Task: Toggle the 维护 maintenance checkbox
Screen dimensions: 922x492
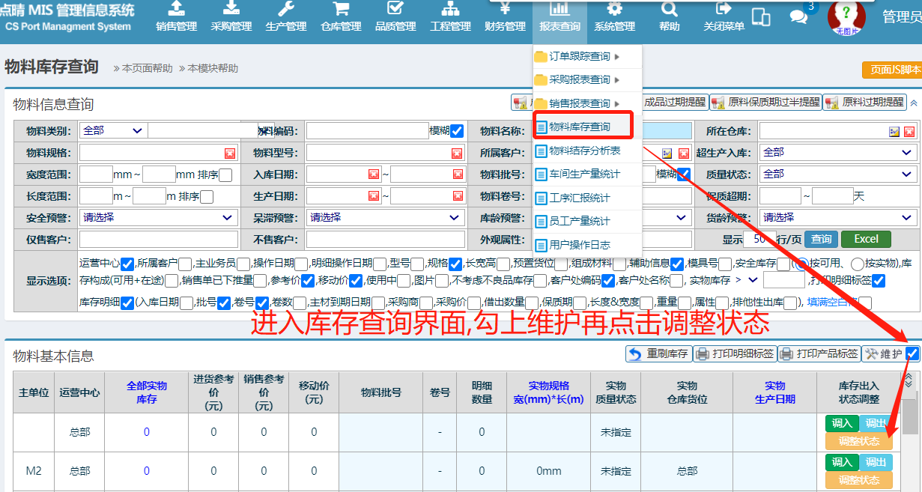Action: (x=912, y=353)
